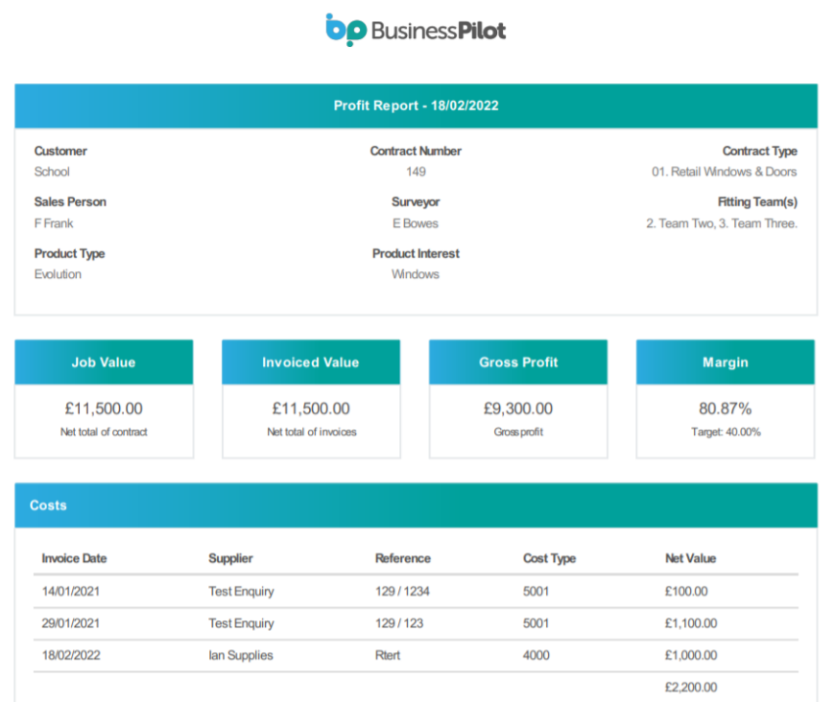834x702 pixels.
Task: Click the Net Value column header
Action: pyautogui.click(x=690, y=558)
